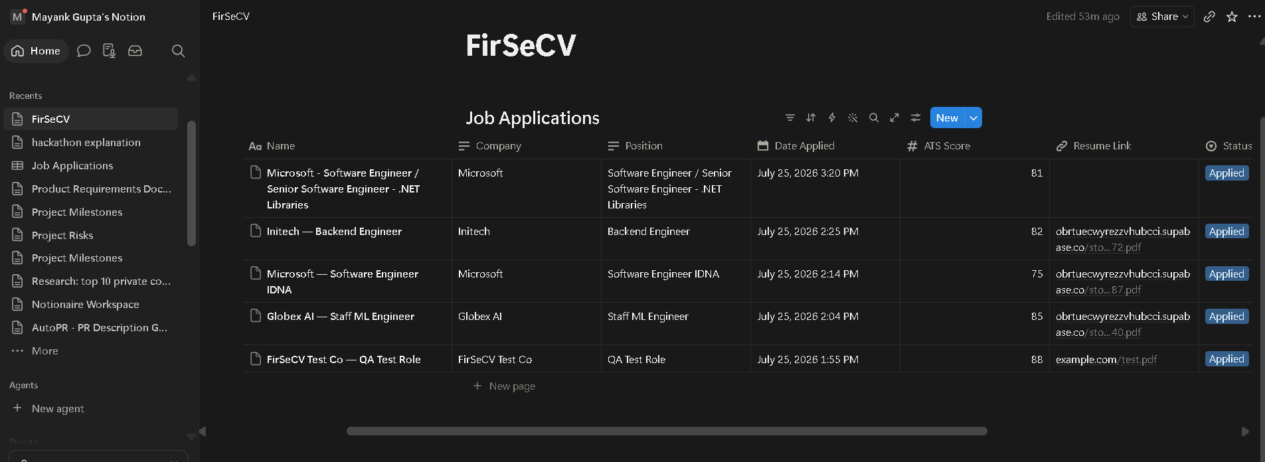
Task: Click page icon of FirSeCV Test Co row
Action: click(x=256, y=359)
